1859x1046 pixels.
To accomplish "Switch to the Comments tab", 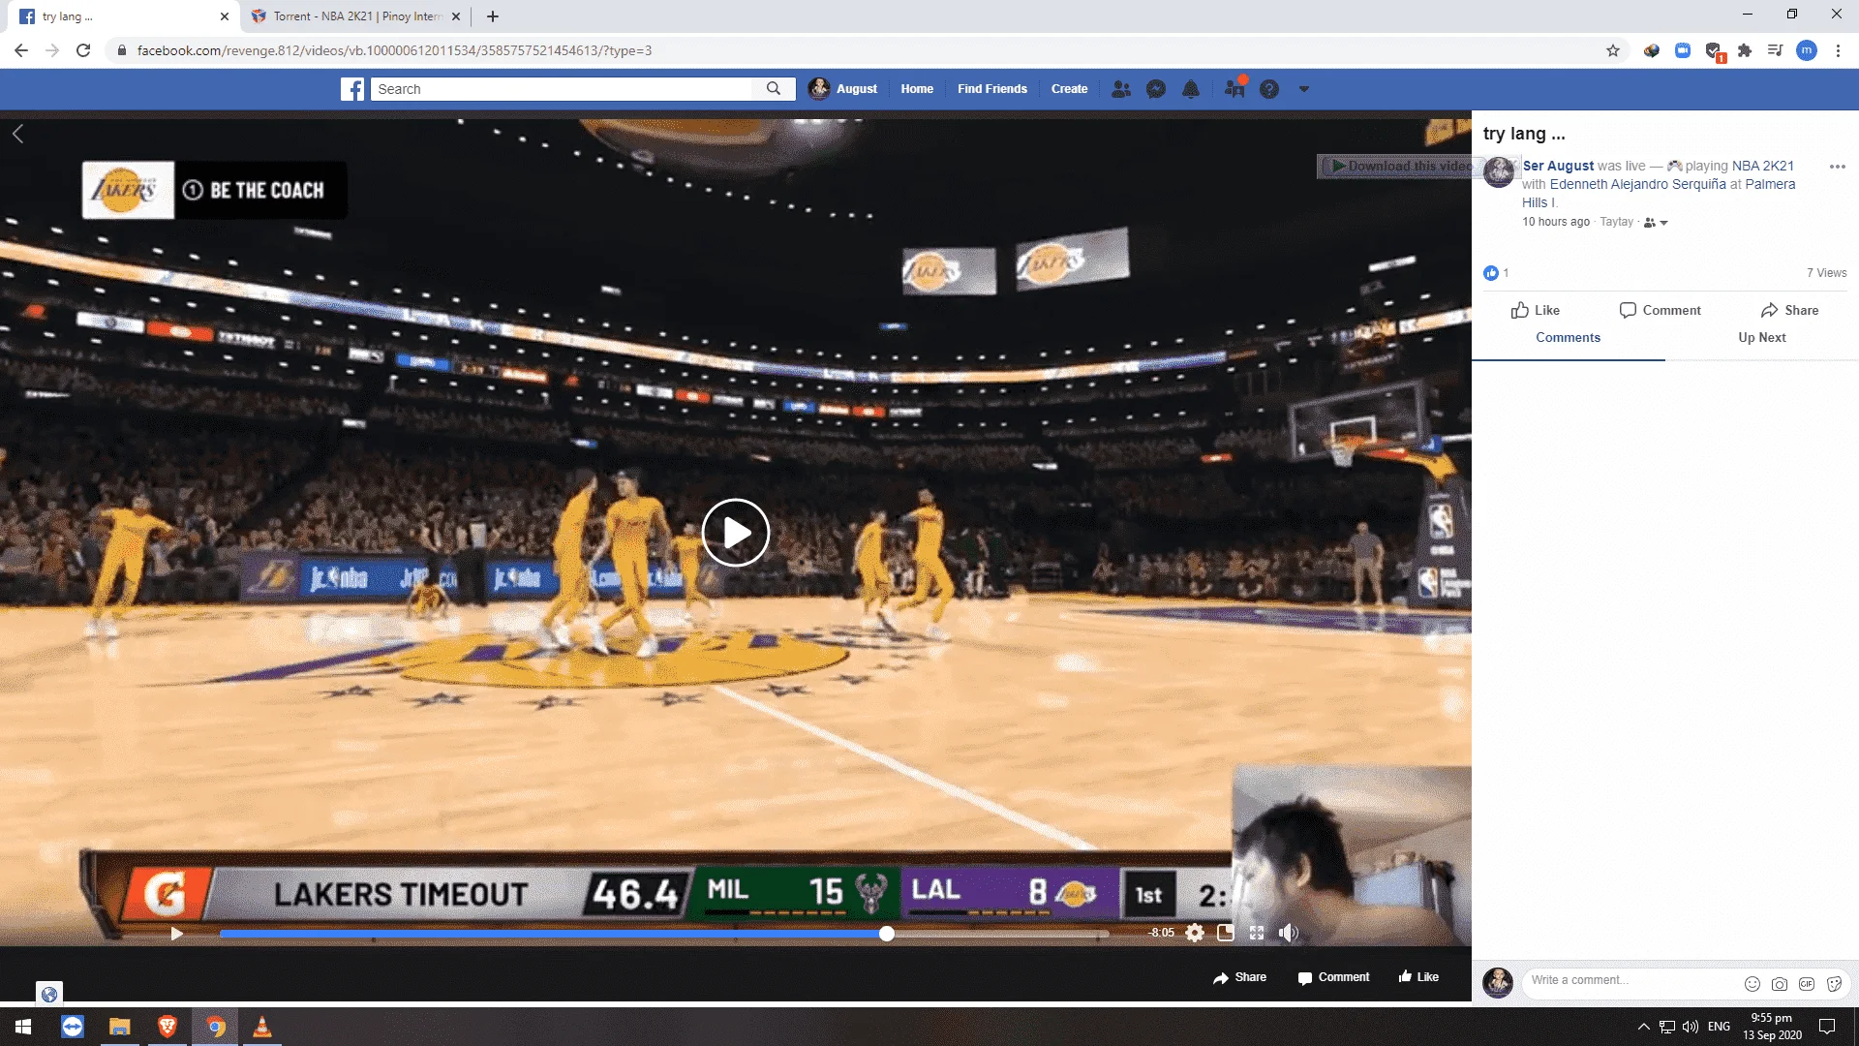I will click(x=1569, y=338).
